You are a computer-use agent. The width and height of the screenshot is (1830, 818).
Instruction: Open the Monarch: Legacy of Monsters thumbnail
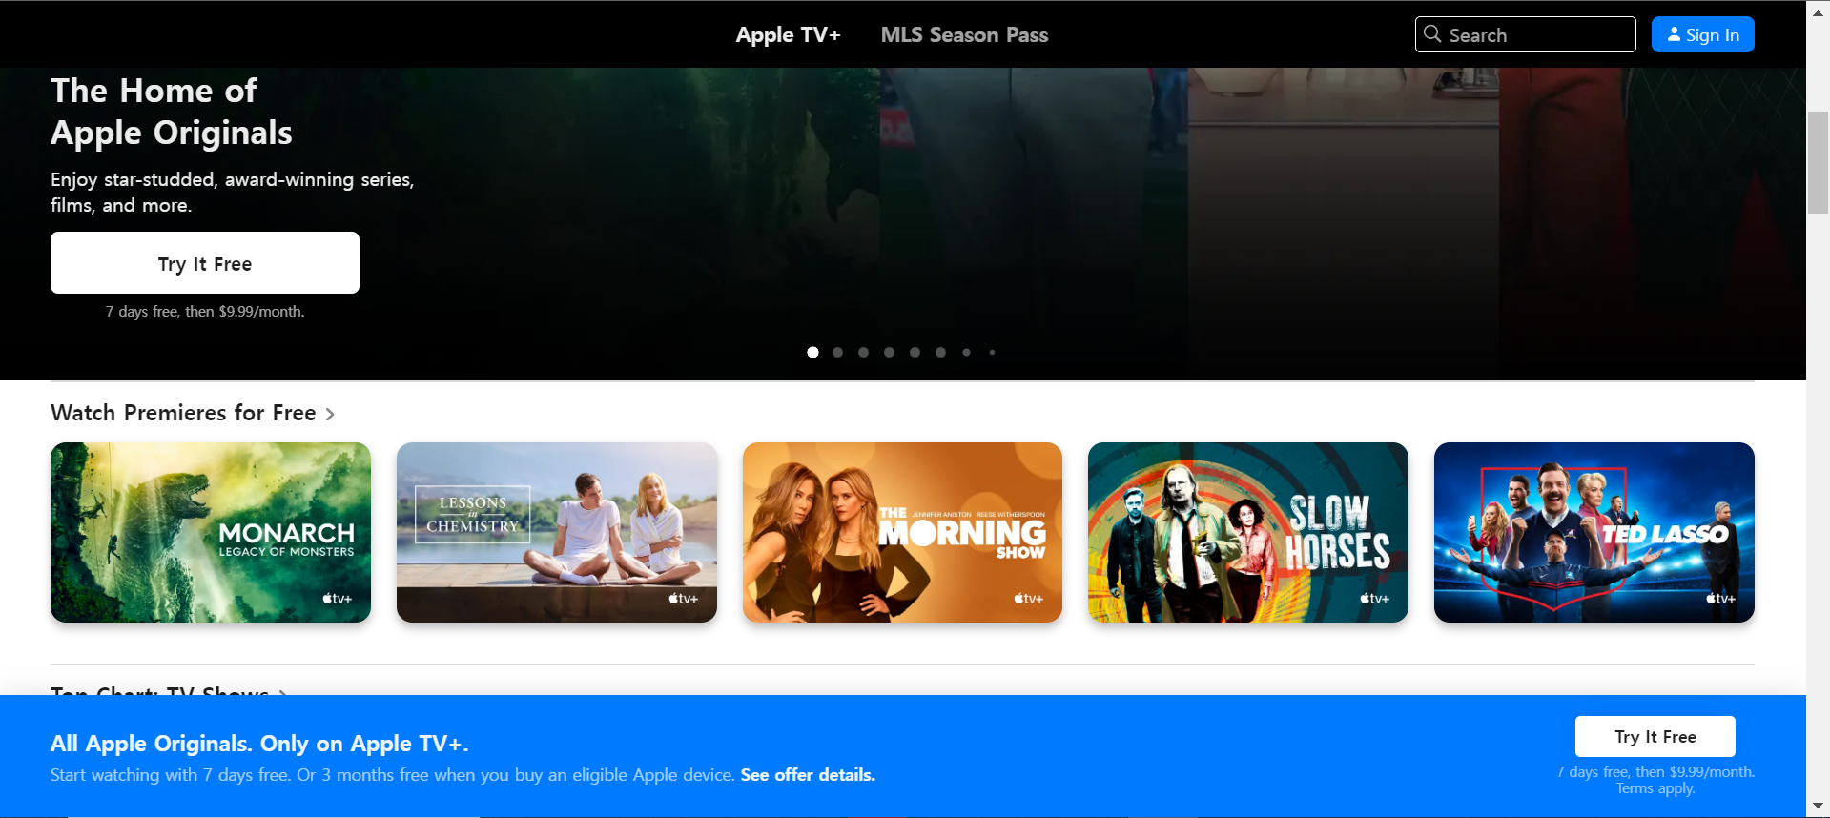coord(211,532)
